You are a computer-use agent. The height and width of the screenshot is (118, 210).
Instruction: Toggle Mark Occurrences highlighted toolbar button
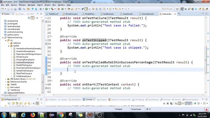[x=86, y=9]
